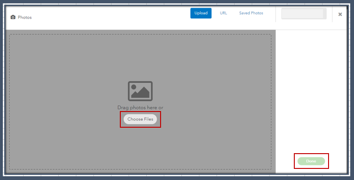This screenshot has width=354, height=180.
Task: Switch to the URL tab
Action: [x=224, y=13]
